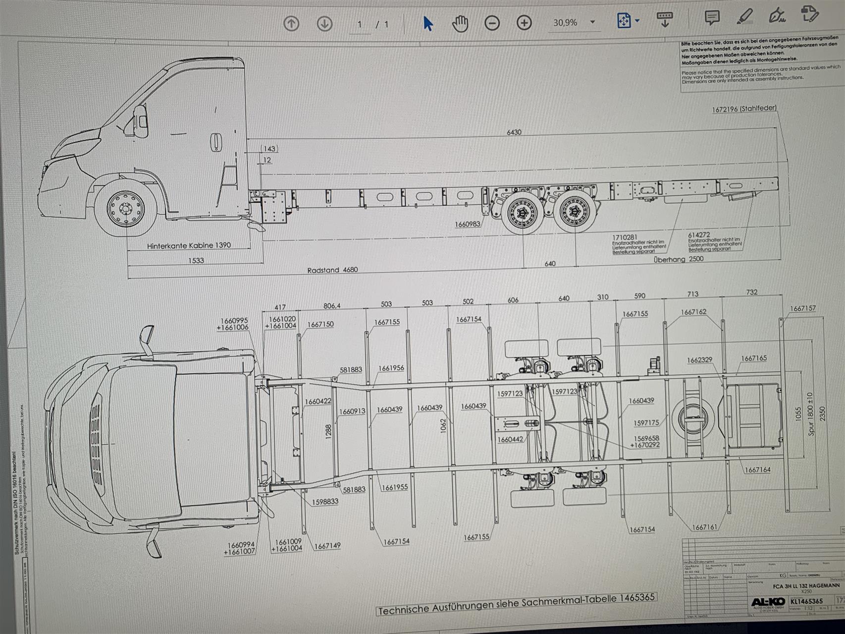Click part number 1667161
The width and height of the screenshot is (845, 634).
click(705, 527)
